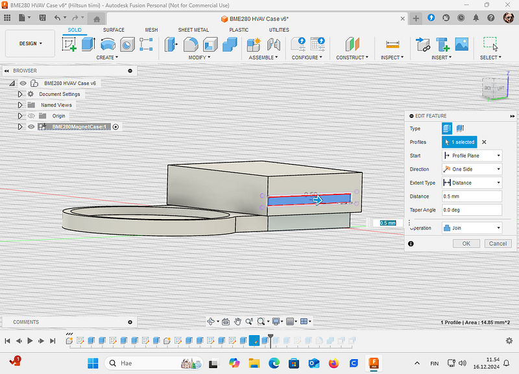The image size is (519, 374).
Task: Click the Rectangular Pattern icon
Action: [x=146, y=44]
